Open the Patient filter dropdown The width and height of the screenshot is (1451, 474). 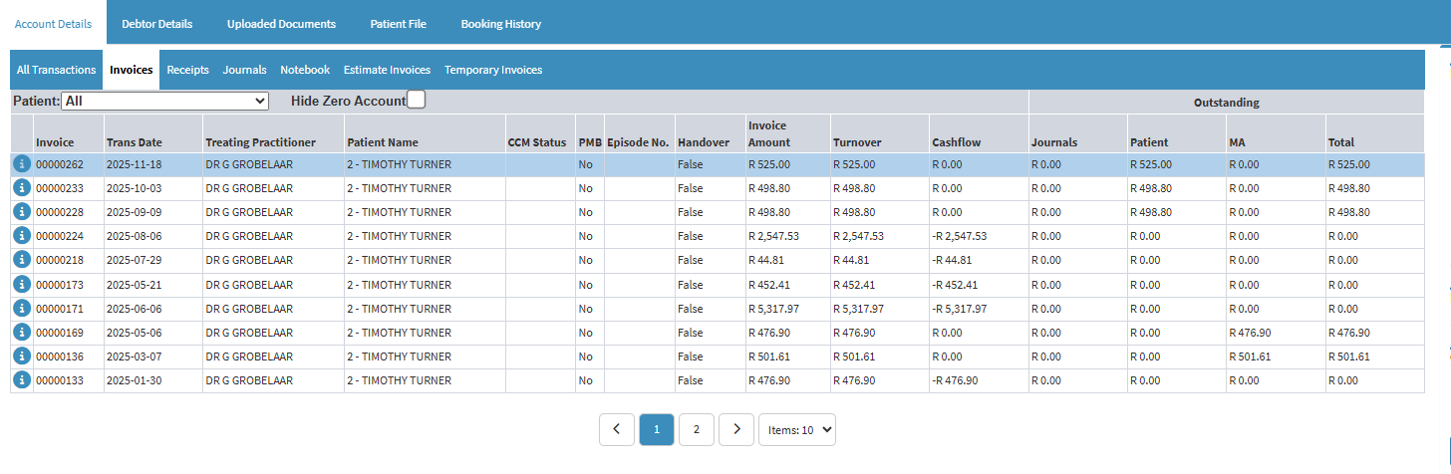tap(165, 101)
